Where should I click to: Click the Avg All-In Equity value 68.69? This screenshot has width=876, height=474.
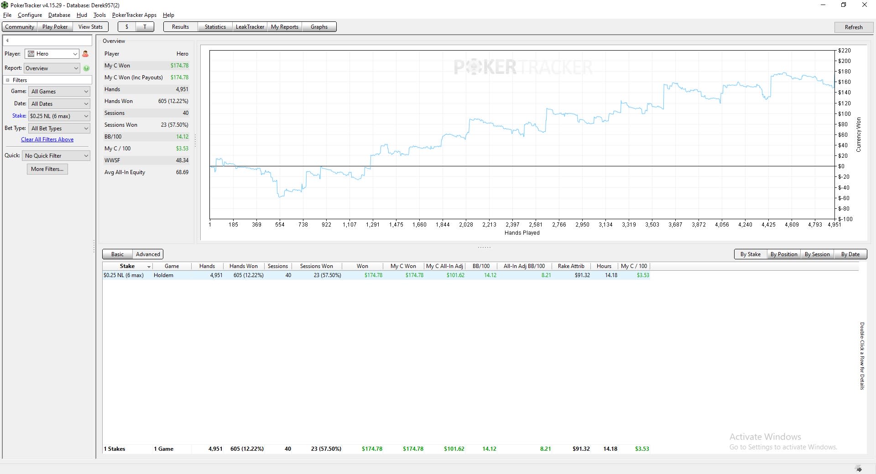[182, 172]
